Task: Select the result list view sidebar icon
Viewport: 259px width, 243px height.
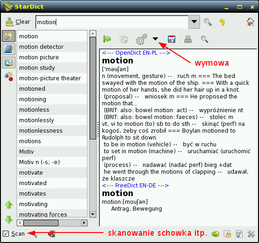Action: [x=9, y=49]
